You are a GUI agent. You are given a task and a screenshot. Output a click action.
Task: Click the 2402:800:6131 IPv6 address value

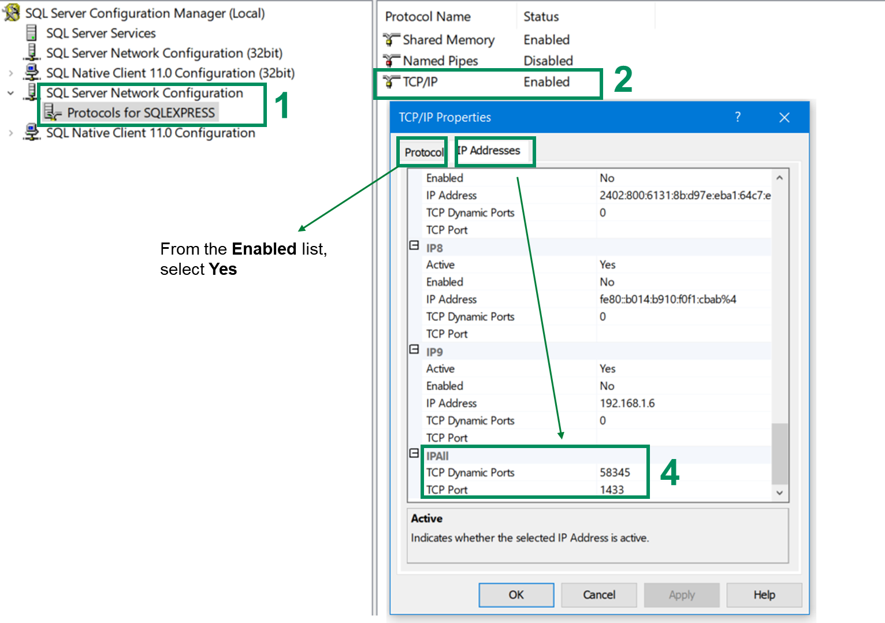tap(685, 195)
